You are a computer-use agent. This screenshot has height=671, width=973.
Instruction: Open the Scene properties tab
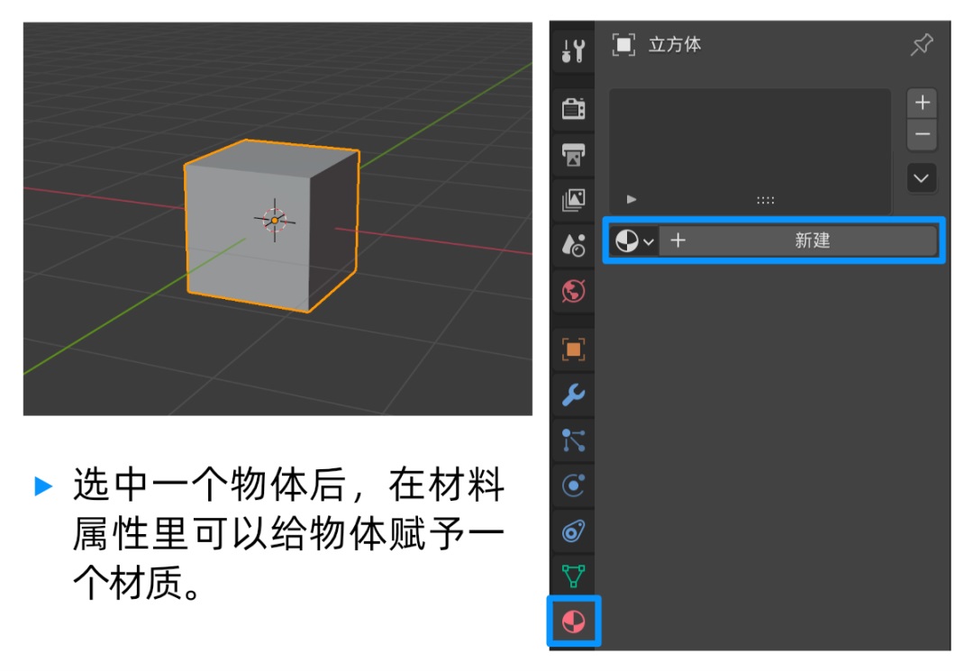pos(573,246)
